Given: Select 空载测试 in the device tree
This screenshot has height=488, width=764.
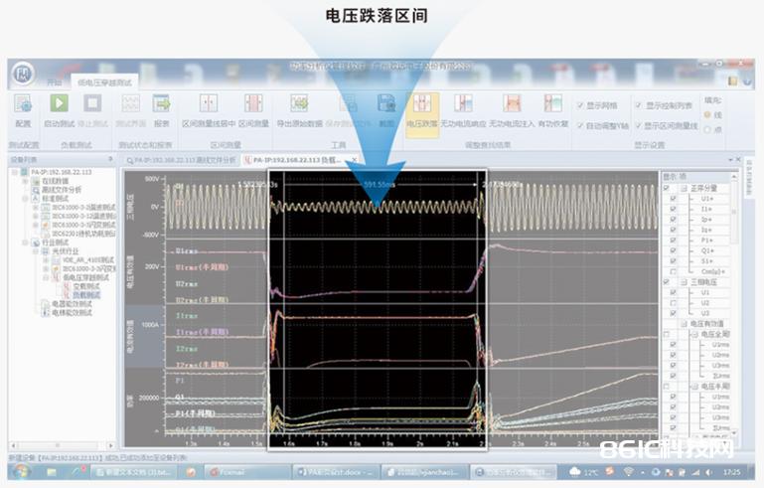Looking at the screenshot, I should point(86,286).
